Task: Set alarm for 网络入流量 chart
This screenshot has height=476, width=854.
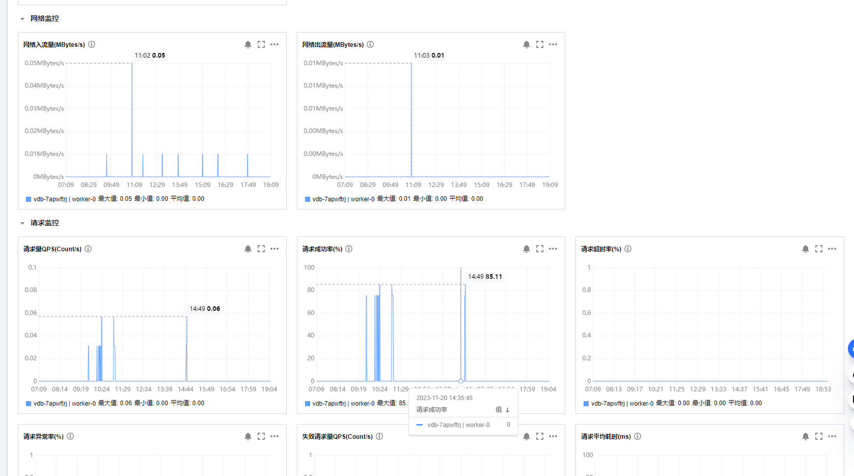Action: pyautogui.click(x=248, y=44)
